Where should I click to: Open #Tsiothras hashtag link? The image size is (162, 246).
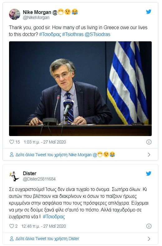pos(73,34)
